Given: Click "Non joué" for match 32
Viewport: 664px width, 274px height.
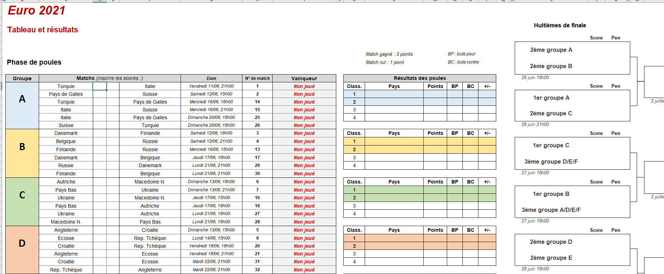Looking at the screenshot, I should click(x=304, y=270).
